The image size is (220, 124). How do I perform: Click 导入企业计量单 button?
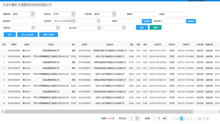coord(27,35)
